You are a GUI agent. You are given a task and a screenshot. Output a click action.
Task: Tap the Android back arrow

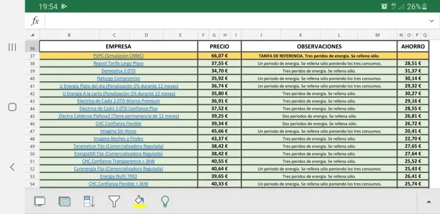[x=12, y=167]
